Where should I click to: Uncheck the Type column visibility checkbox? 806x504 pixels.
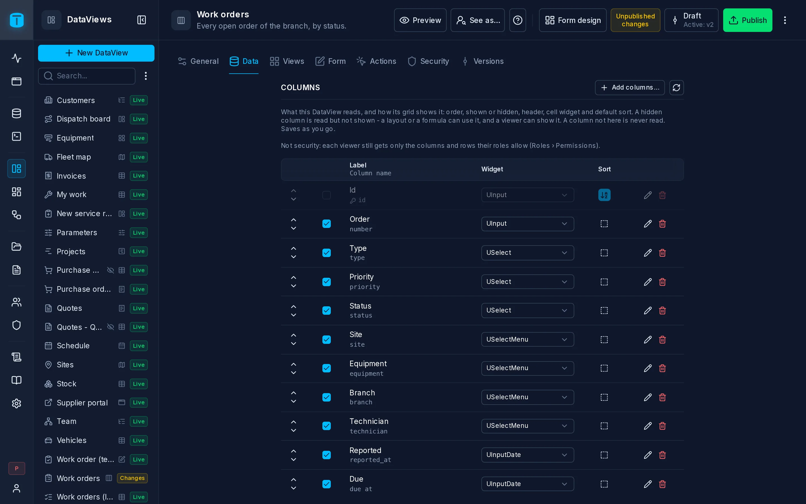tap(326, 253)
